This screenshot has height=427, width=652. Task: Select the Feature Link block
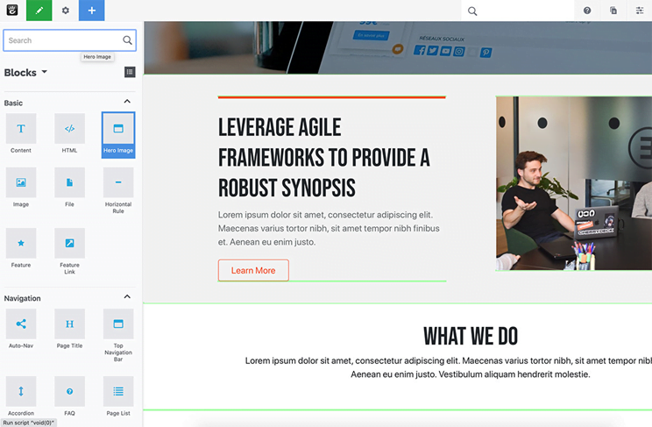pos(69,243)
